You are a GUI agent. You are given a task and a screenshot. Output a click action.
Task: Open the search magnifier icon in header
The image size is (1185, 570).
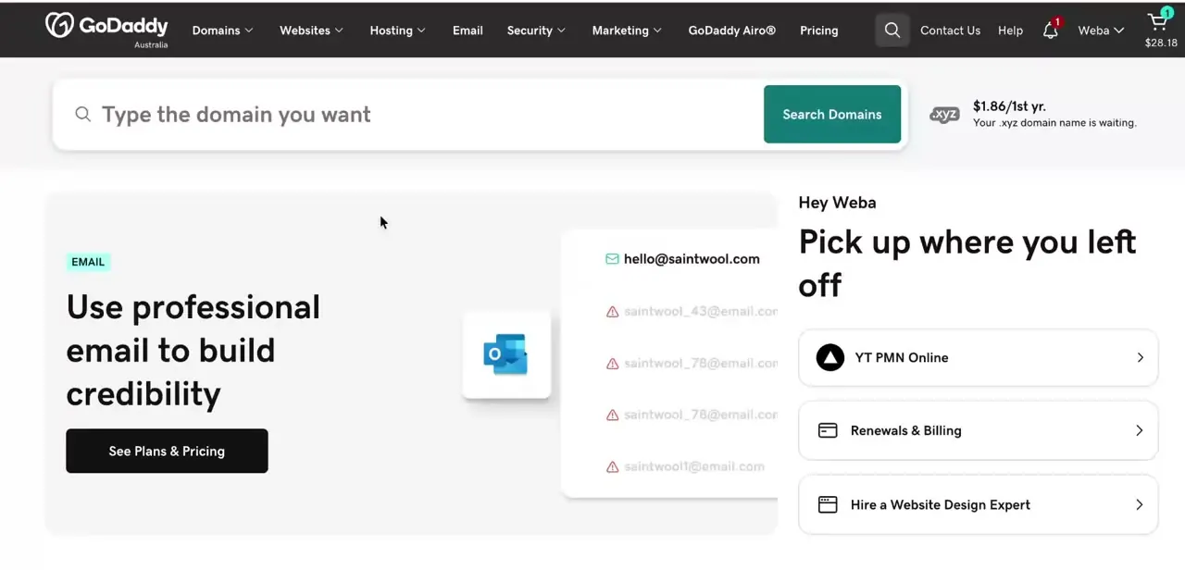pos(892,31)
